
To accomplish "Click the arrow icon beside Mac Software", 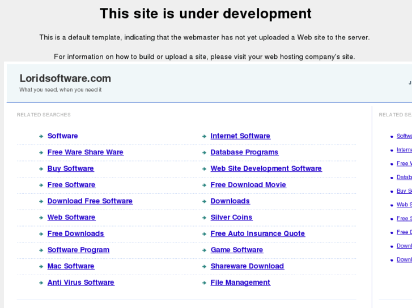I will [41, 266].
